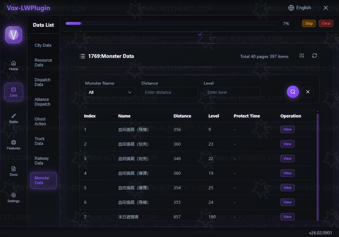Focus the Enter level field
This screenshot has height=237, width=339.
232,92
